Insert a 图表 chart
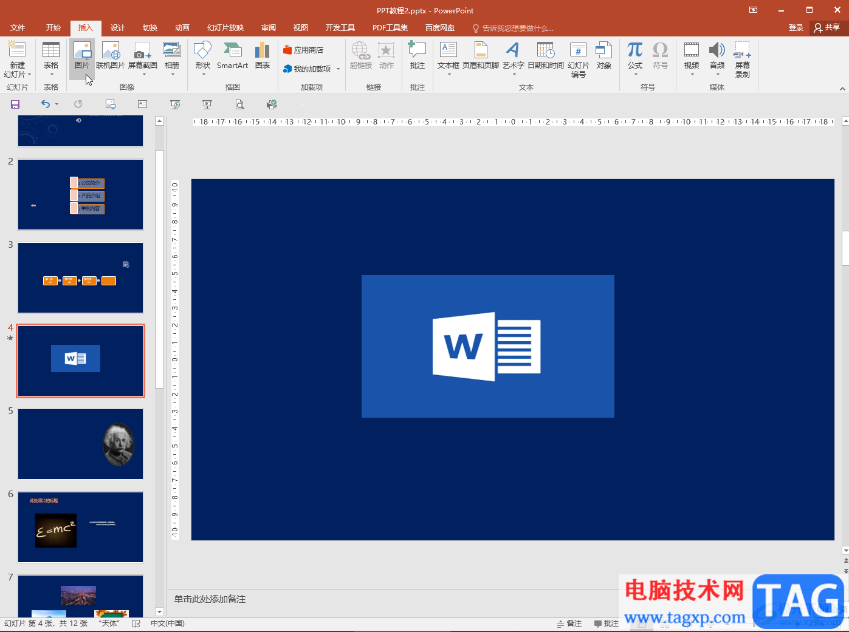The width and height of the screenshot is (849, 632). click(262, 56)
